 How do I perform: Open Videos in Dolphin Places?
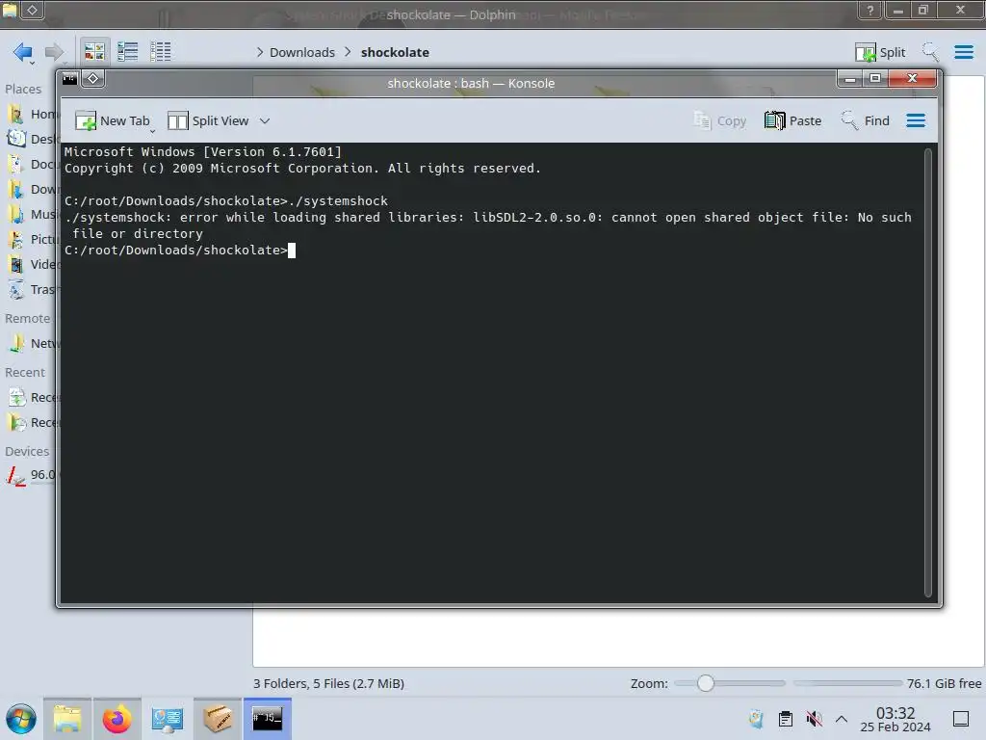pos(32,264)
